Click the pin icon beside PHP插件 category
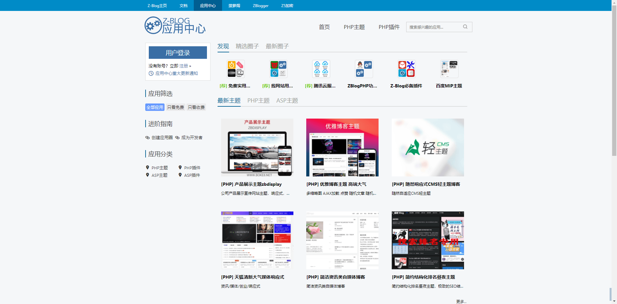 (180, 167)
